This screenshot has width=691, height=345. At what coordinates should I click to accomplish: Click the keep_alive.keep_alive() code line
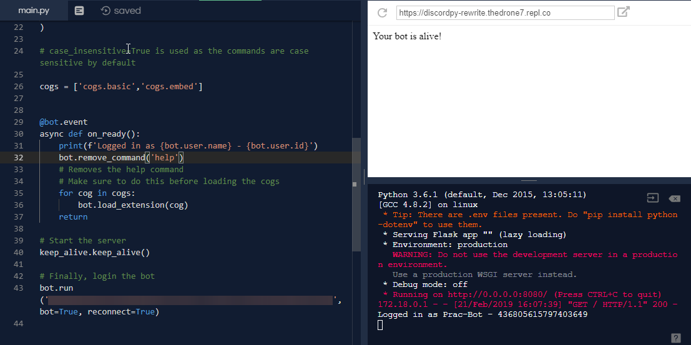(x=95, y=253)
